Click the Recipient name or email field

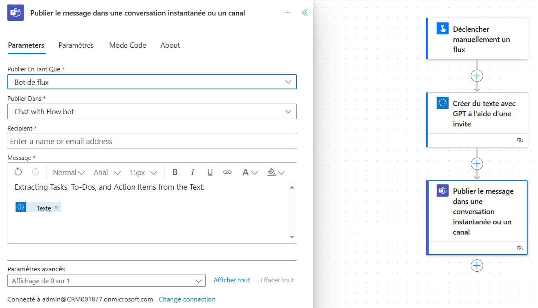[152, 141]
